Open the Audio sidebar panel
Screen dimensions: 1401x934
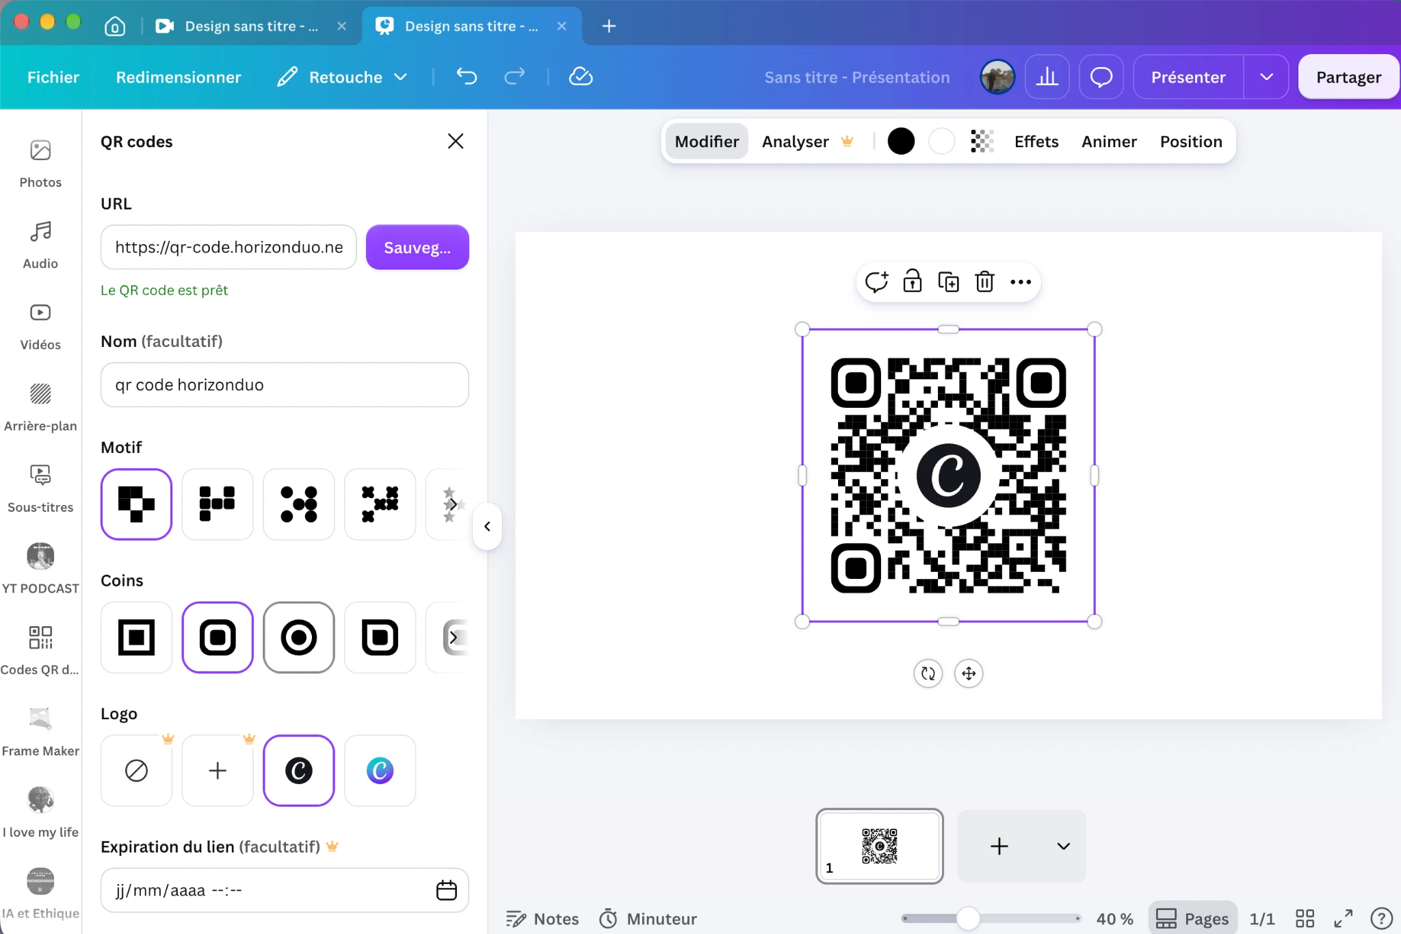pos(40,245)
